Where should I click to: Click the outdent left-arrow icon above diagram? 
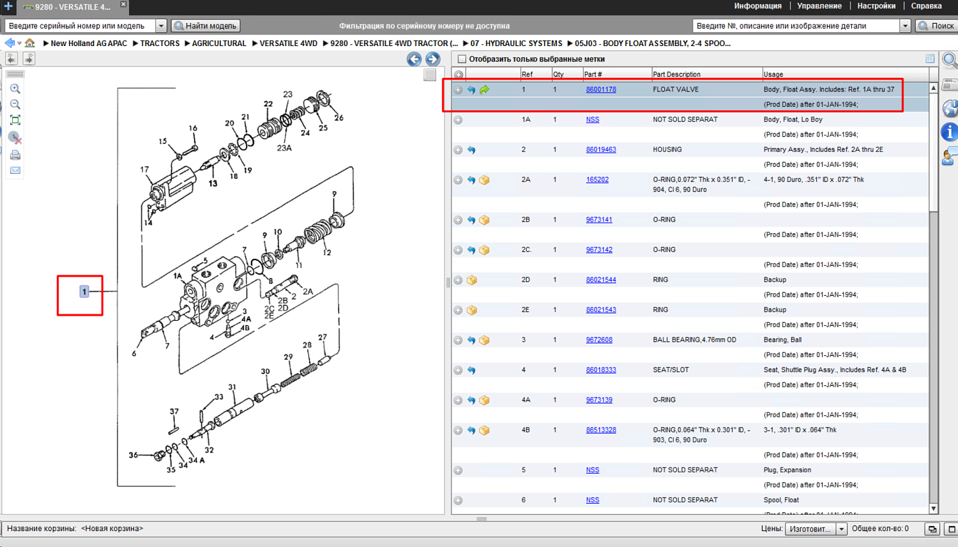tap(11, 59)
